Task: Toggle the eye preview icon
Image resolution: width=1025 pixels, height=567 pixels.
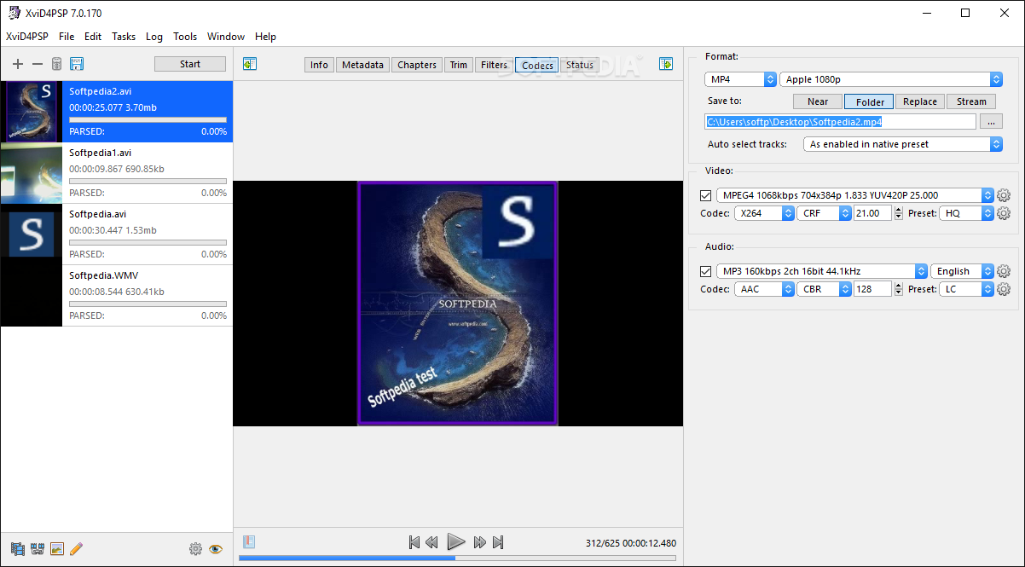Action: point(216,548)
